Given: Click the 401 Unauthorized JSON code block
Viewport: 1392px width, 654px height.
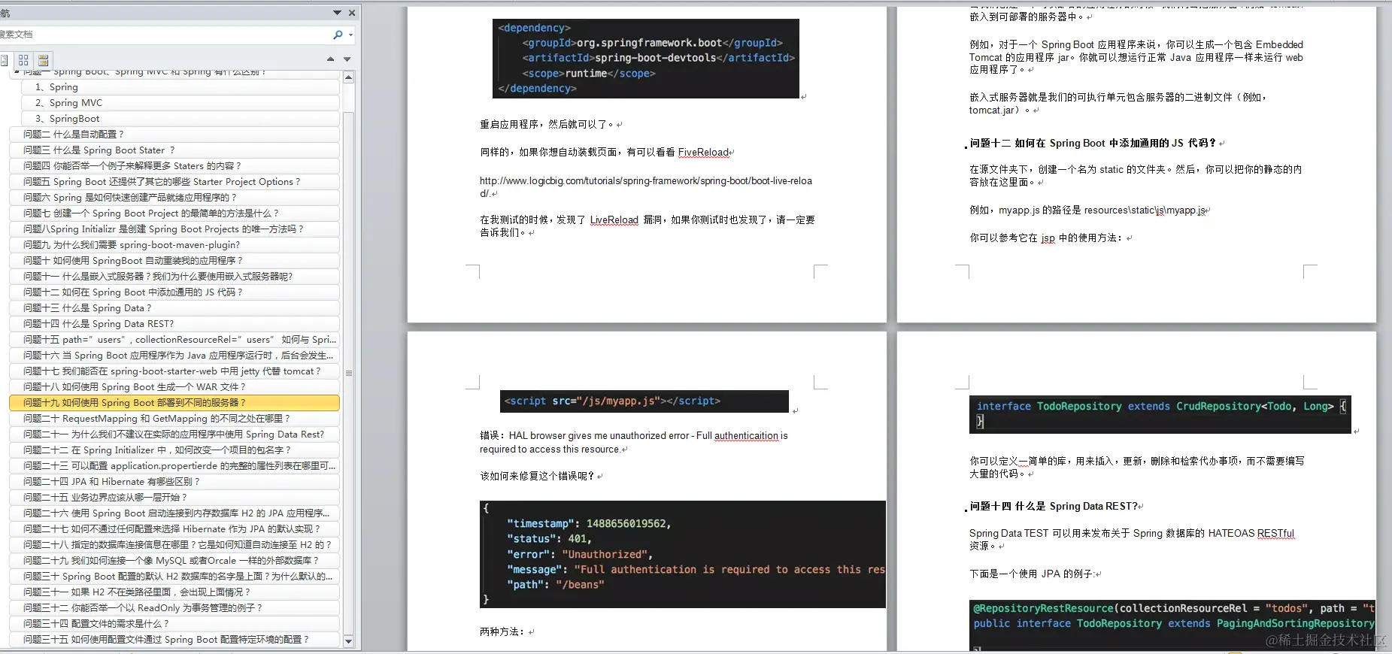Looking at the screenshot, I should click(x=683, y=554).
